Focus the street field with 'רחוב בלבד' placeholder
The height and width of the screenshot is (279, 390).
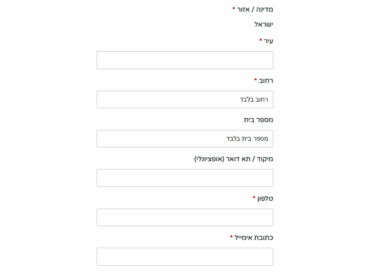tap(185, 100)
